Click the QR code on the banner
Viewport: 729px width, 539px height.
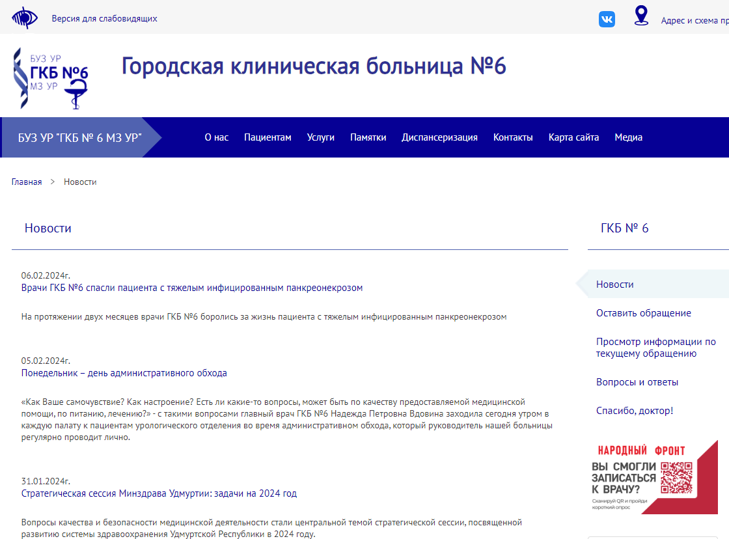(676, 478)
